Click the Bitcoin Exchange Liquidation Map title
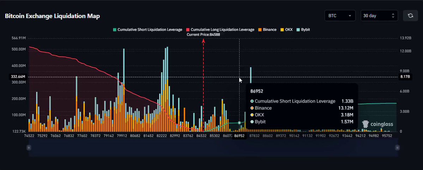 click(52, 16)
